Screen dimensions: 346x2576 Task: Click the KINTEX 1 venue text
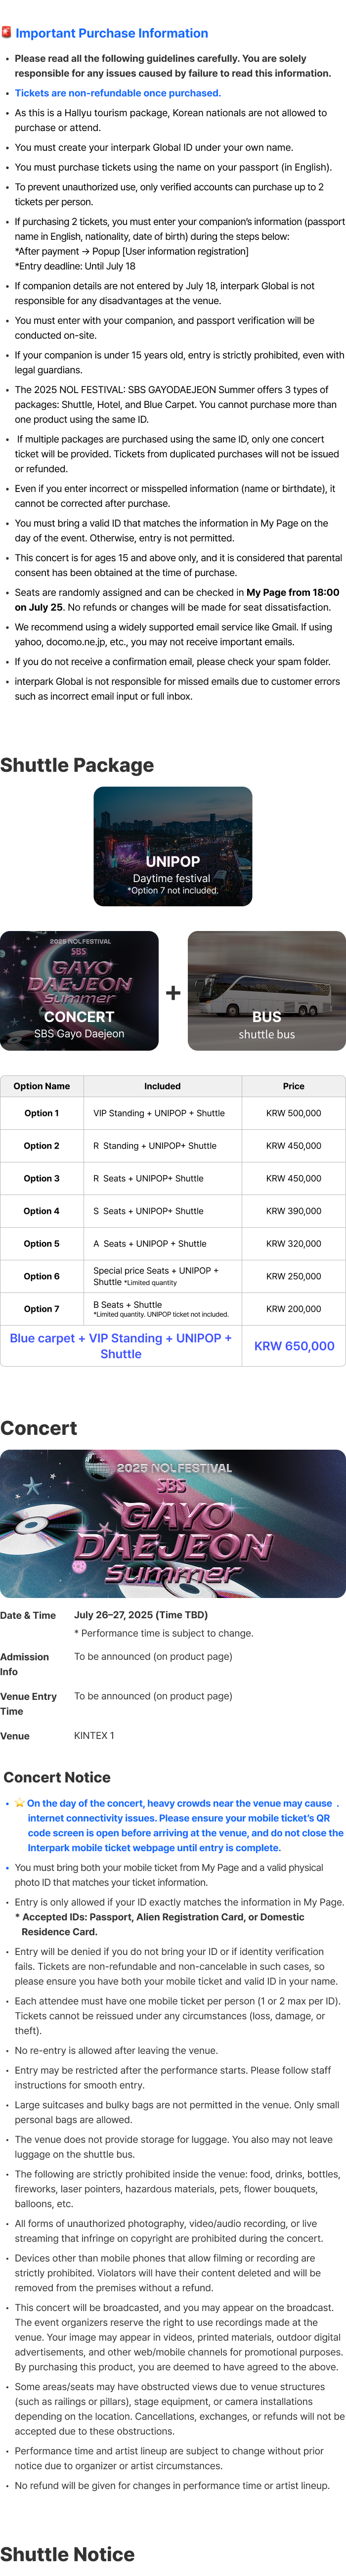[94, 1736]
